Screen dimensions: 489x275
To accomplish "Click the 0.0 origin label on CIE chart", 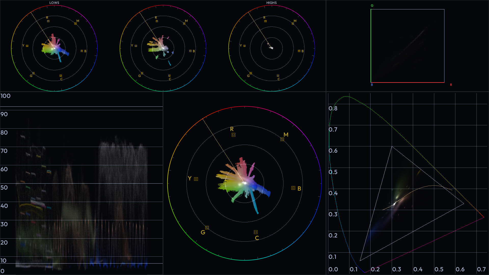I will pyautogui.click(x=333, y=269).
